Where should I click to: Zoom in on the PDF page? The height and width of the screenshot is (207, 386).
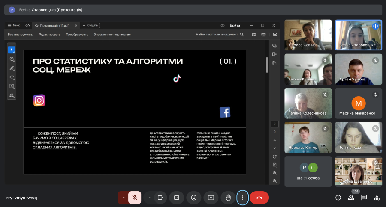(x=275, y=173)
